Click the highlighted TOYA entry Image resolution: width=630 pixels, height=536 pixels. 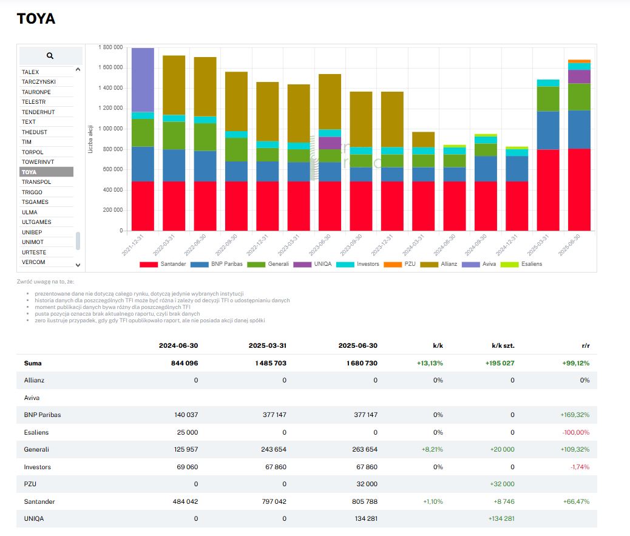tap(46, 172)
